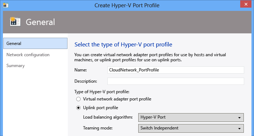Open the Load balancing algorithm dropdown
Image resolution: width=254 pixels, height=136 pixels.
point(191,118)
